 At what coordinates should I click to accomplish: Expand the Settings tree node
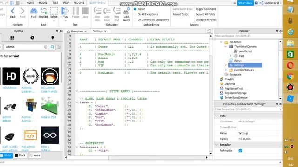tap(225, 65)
